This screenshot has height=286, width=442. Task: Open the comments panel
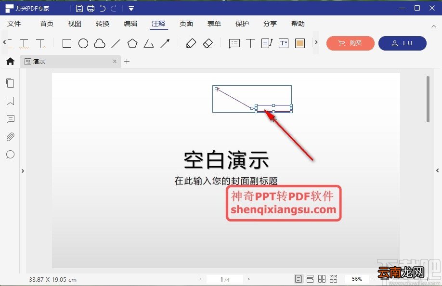pyautogui.click(x=11, y=119)
